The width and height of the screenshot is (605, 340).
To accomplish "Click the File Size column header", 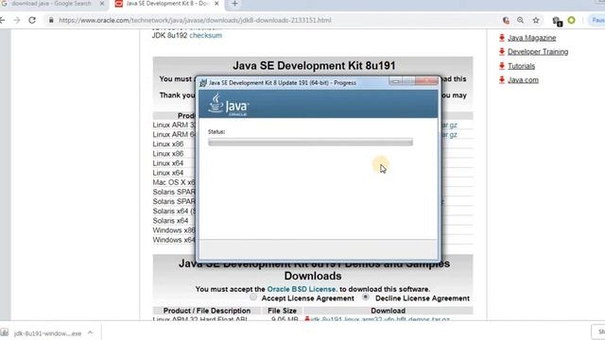I will coord(282,311).
